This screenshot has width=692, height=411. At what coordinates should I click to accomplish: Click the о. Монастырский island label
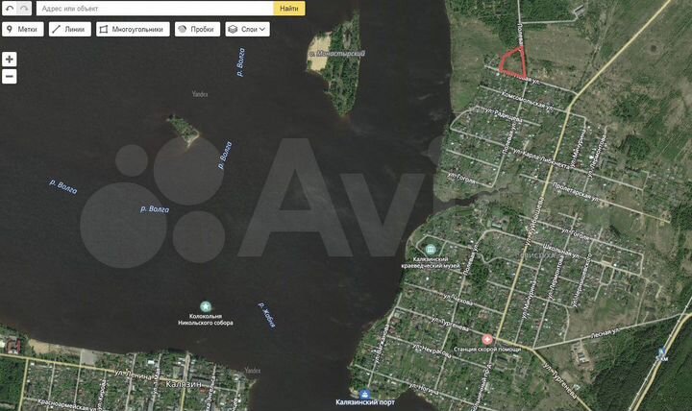coord(336,54)
